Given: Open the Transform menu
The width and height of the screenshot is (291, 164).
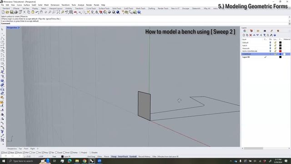Looking at the screenshot, I should coord(65,5).
